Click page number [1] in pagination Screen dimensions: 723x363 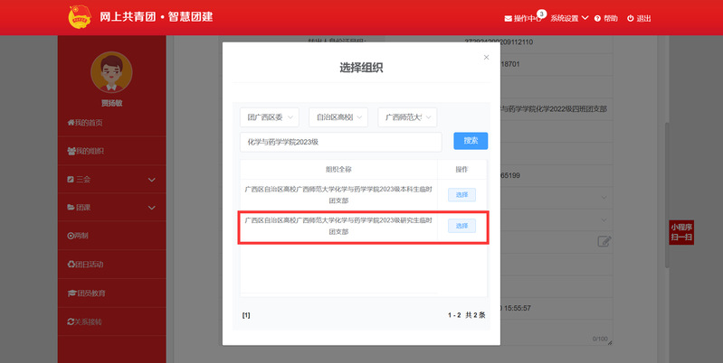click(x=246, y=315)
